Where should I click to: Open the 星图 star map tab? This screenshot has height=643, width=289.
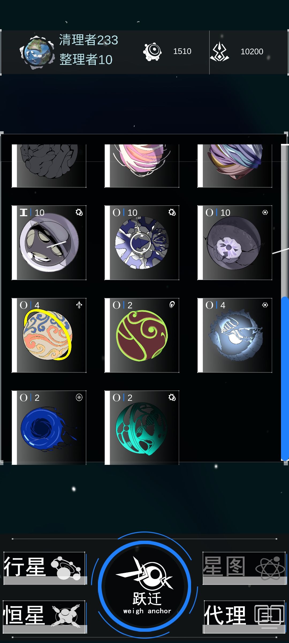click(x=244, y=568)
